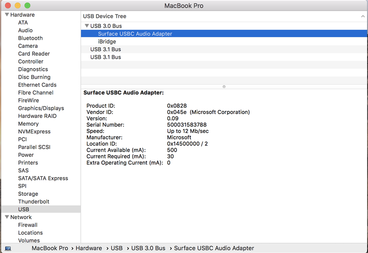Click Surface USBC Audio Adapter in path bar
The width and height of the screenshot is (368, 253).
point(214,248)
